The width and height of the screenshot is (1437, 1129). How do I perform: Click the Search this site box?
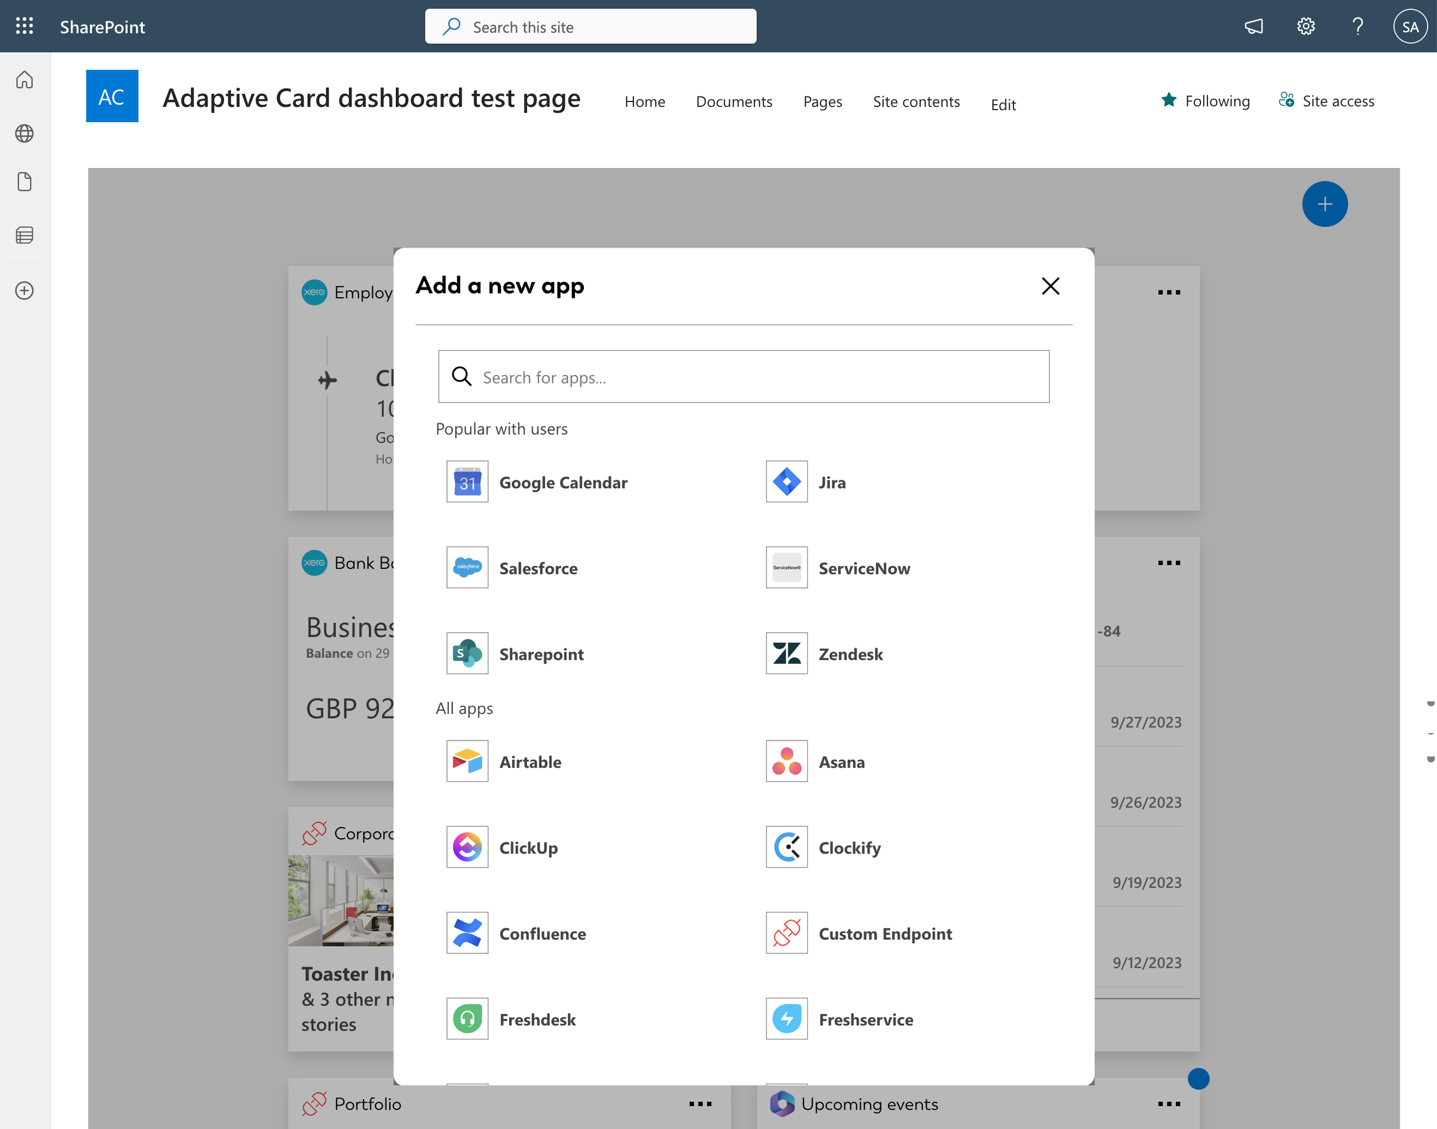pos(590,26)
